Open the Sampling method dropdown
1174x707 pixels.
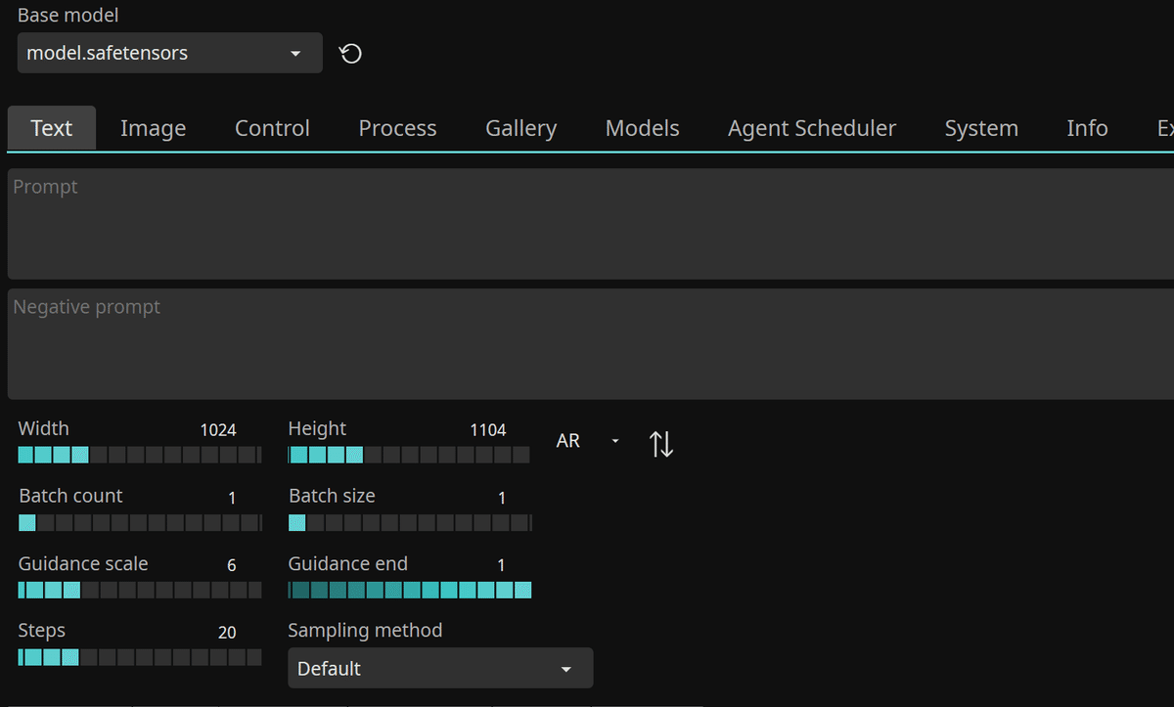tap(440, 669)
